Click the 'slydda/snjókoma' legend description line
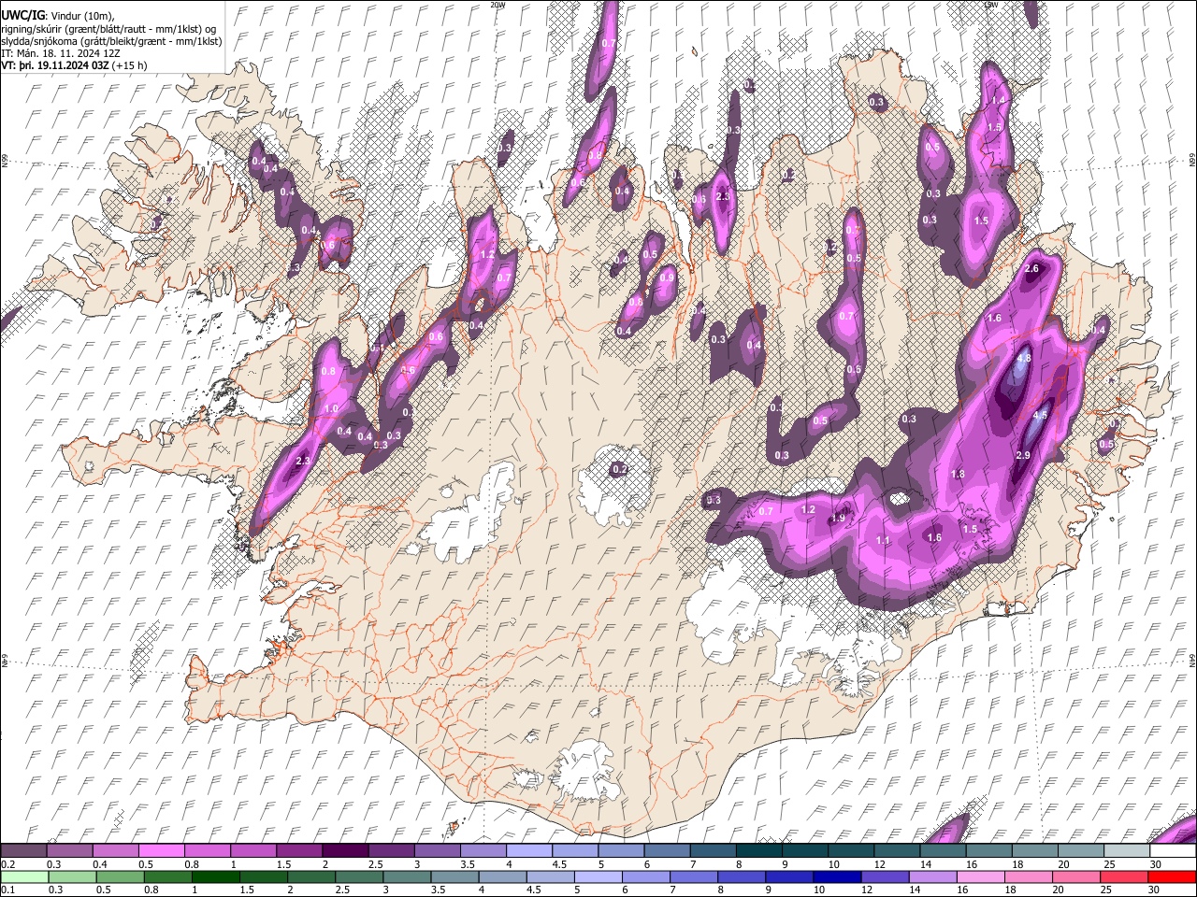 point(111,41)
